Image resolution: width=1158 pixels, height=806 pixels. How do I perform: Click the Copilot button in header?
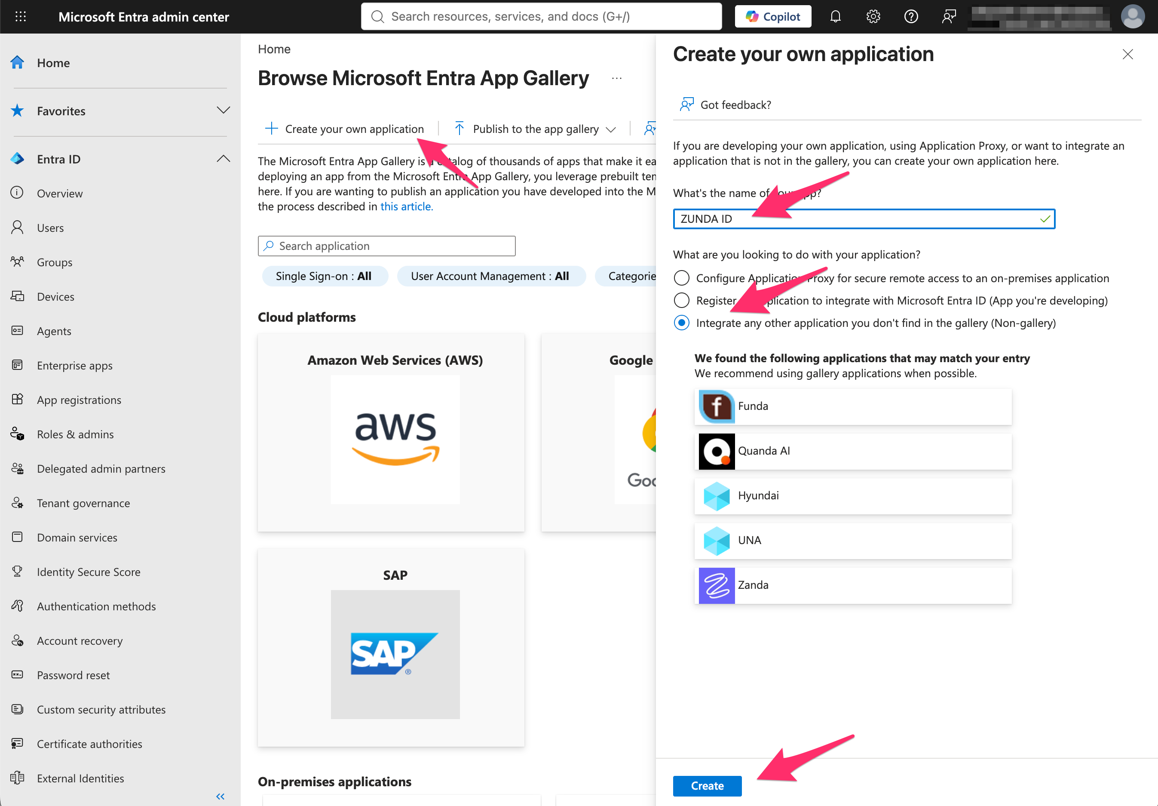click(773, 17)
